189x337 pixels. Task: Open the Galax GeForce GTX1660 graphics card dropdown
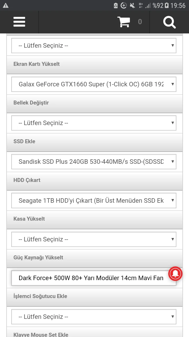(94, 84)
